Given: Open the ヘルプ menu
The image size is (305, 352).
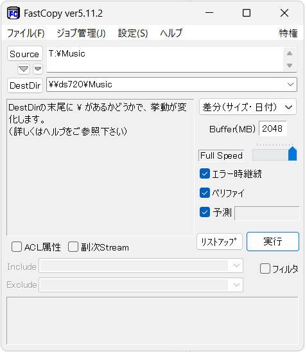Looking at the screenshot, I should (171, 33).
